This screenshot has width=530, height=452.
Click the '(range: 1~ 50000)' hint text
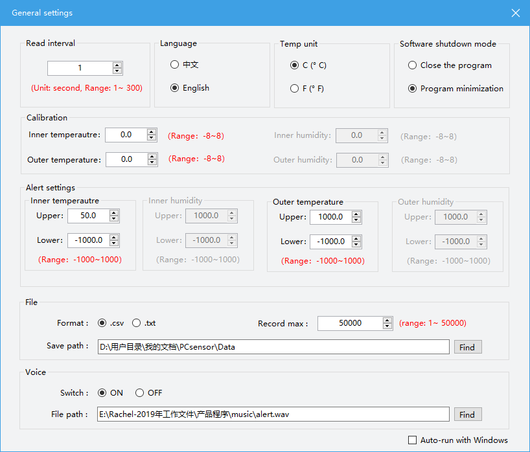pos(433,323)
